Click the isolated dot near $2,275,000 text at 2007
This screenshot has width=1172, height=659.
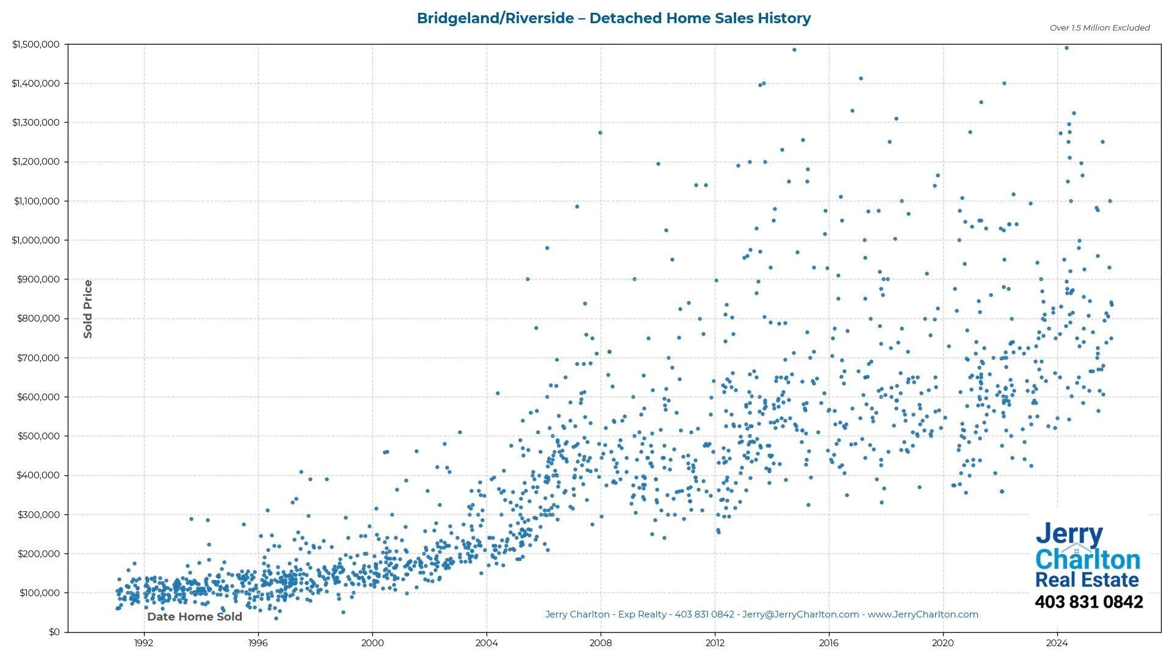tap(600, 131)
